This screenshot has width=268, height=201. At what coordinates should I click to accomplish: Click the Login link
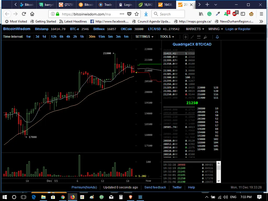coord(230,29)
